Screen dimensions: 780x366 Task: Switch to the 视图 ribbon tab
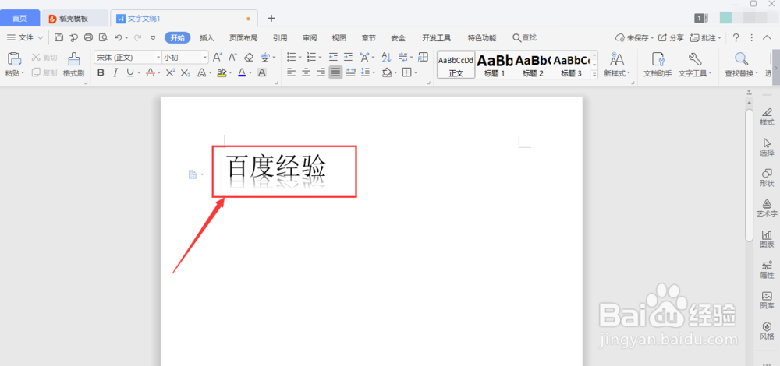(x=339, y=37)
